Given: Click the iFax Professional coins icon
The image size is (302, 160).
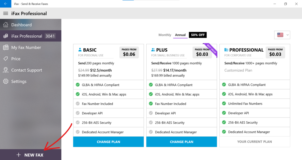Looking at the screenshot, I should click(6, 36).
